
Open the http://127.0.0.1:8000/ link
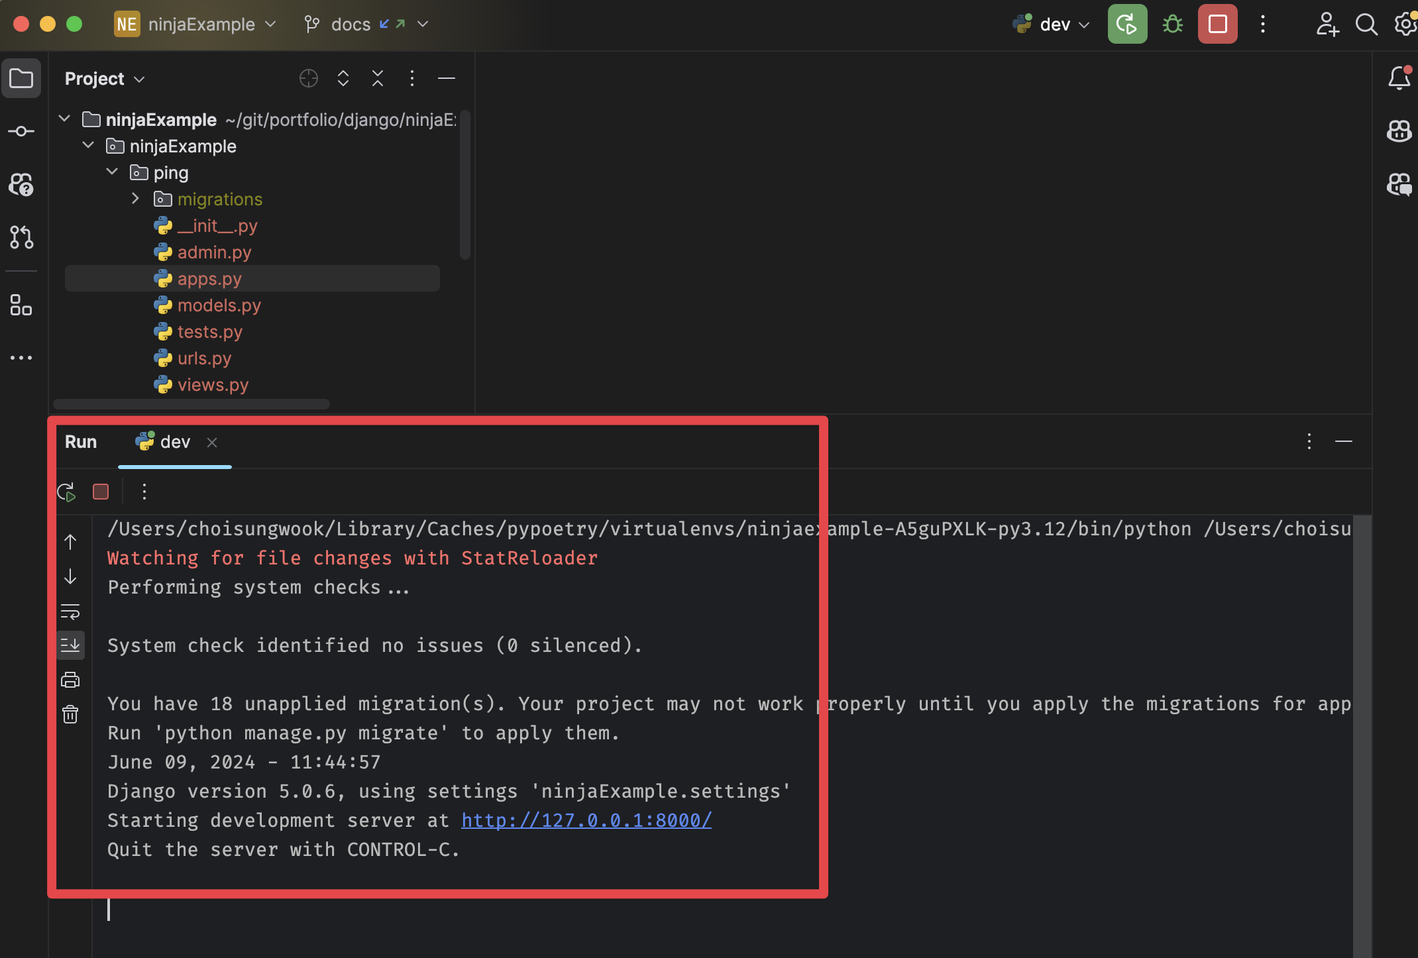coord(586,820)
